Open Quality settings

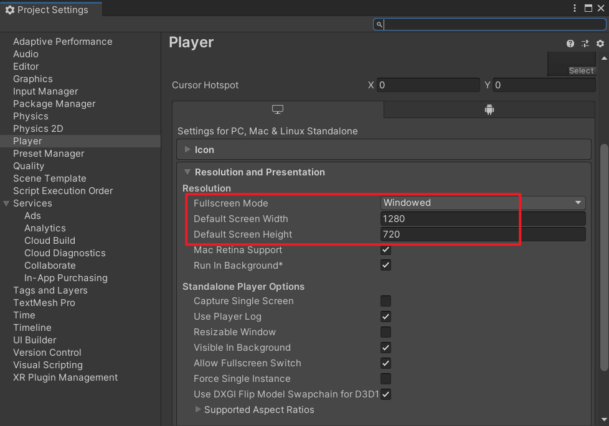pos(29,165)
